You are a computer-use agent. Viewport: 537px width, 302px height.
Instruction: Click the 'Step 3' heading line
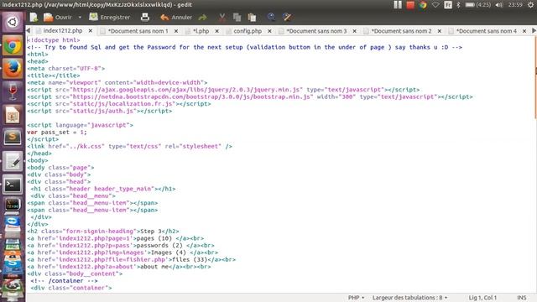point(102,232)
